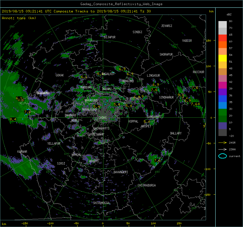Click the SHORAPUR city label
This screenshot has width=243, height=227.
coord(166,55)
